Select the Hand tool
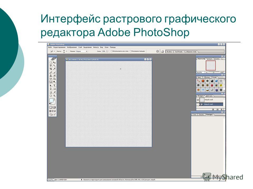Image resolution: width=253 pixels, height=189 pixels. 51,96
